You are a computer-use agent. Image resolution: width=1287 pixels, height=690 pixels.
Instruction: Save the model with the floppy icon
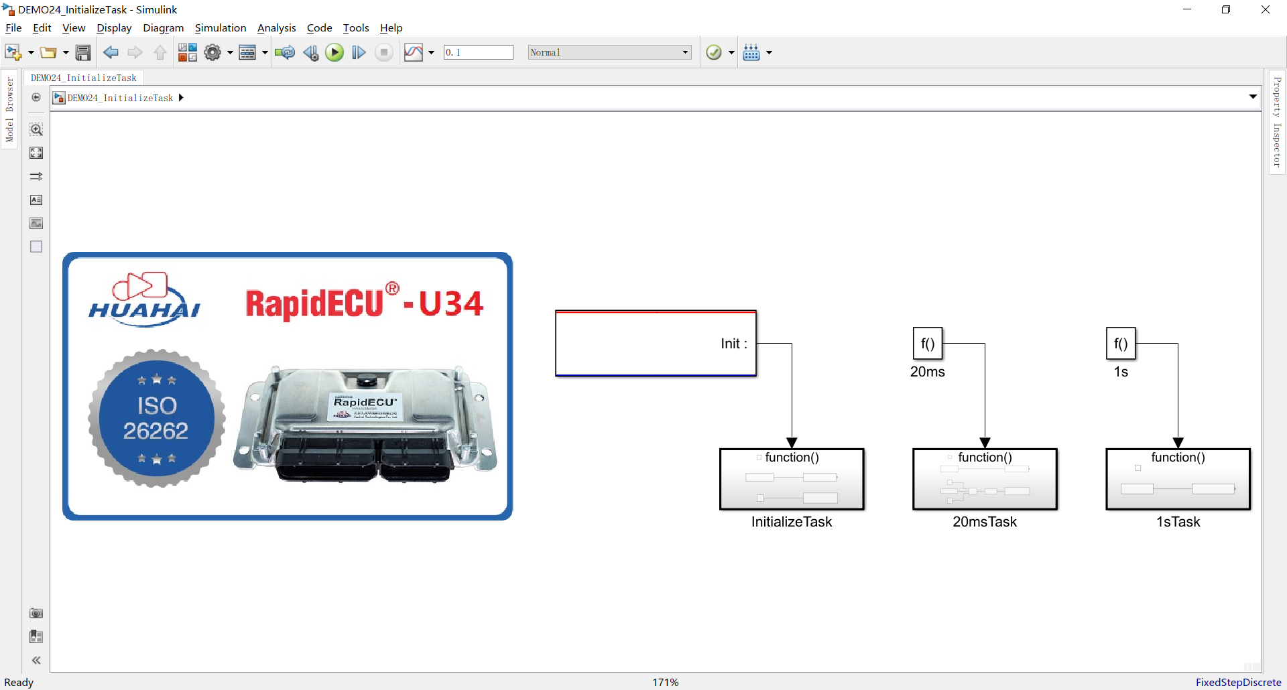(x=83, y=52)
